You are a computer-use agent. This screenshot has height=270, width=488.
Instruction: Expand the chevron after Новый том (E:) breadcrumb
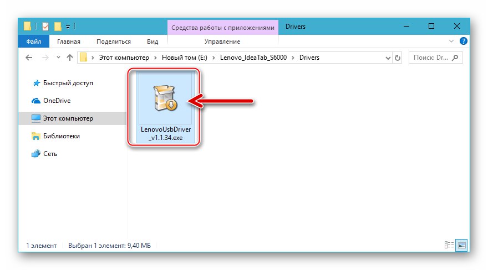[213, 58]
